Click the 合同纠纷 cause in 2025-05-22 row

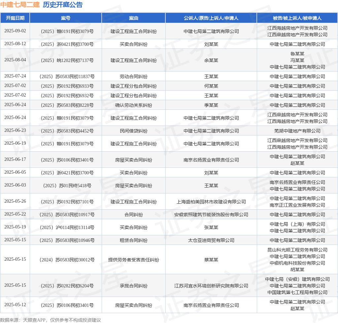tap(134, 215)
